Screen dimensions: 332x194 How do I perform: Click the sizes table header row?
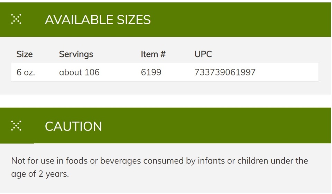(x=165, y=54)
